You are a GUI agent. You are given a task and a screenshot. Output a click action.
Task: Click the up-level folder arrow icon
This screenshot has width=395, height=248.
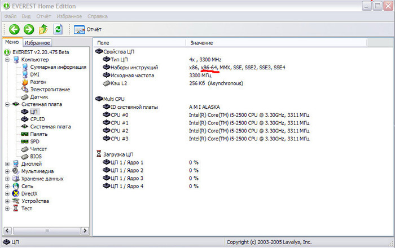coord(43,29)
